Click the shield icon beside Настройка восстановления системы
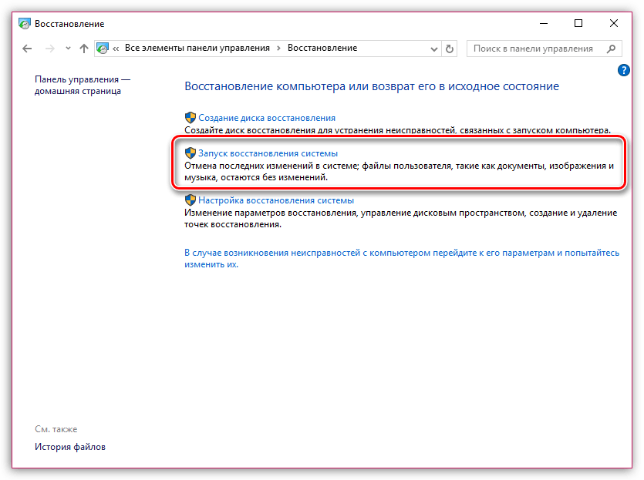644x480 pixels. point(191,200)
